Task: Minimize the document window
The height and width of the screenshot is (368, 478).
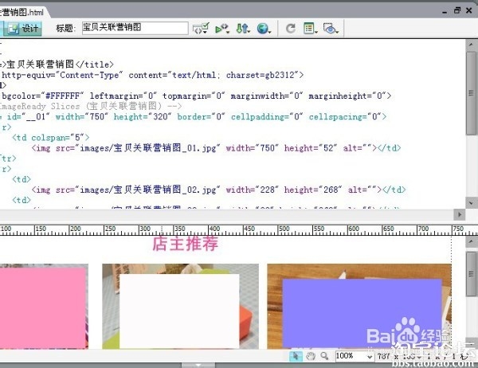Action: (445, 12)
